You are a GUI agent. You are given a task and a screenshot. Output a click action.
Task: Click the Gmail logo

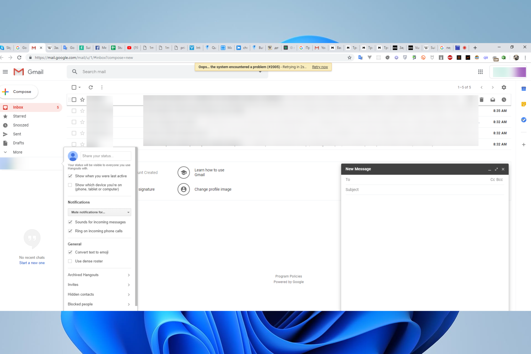[28, 72]
